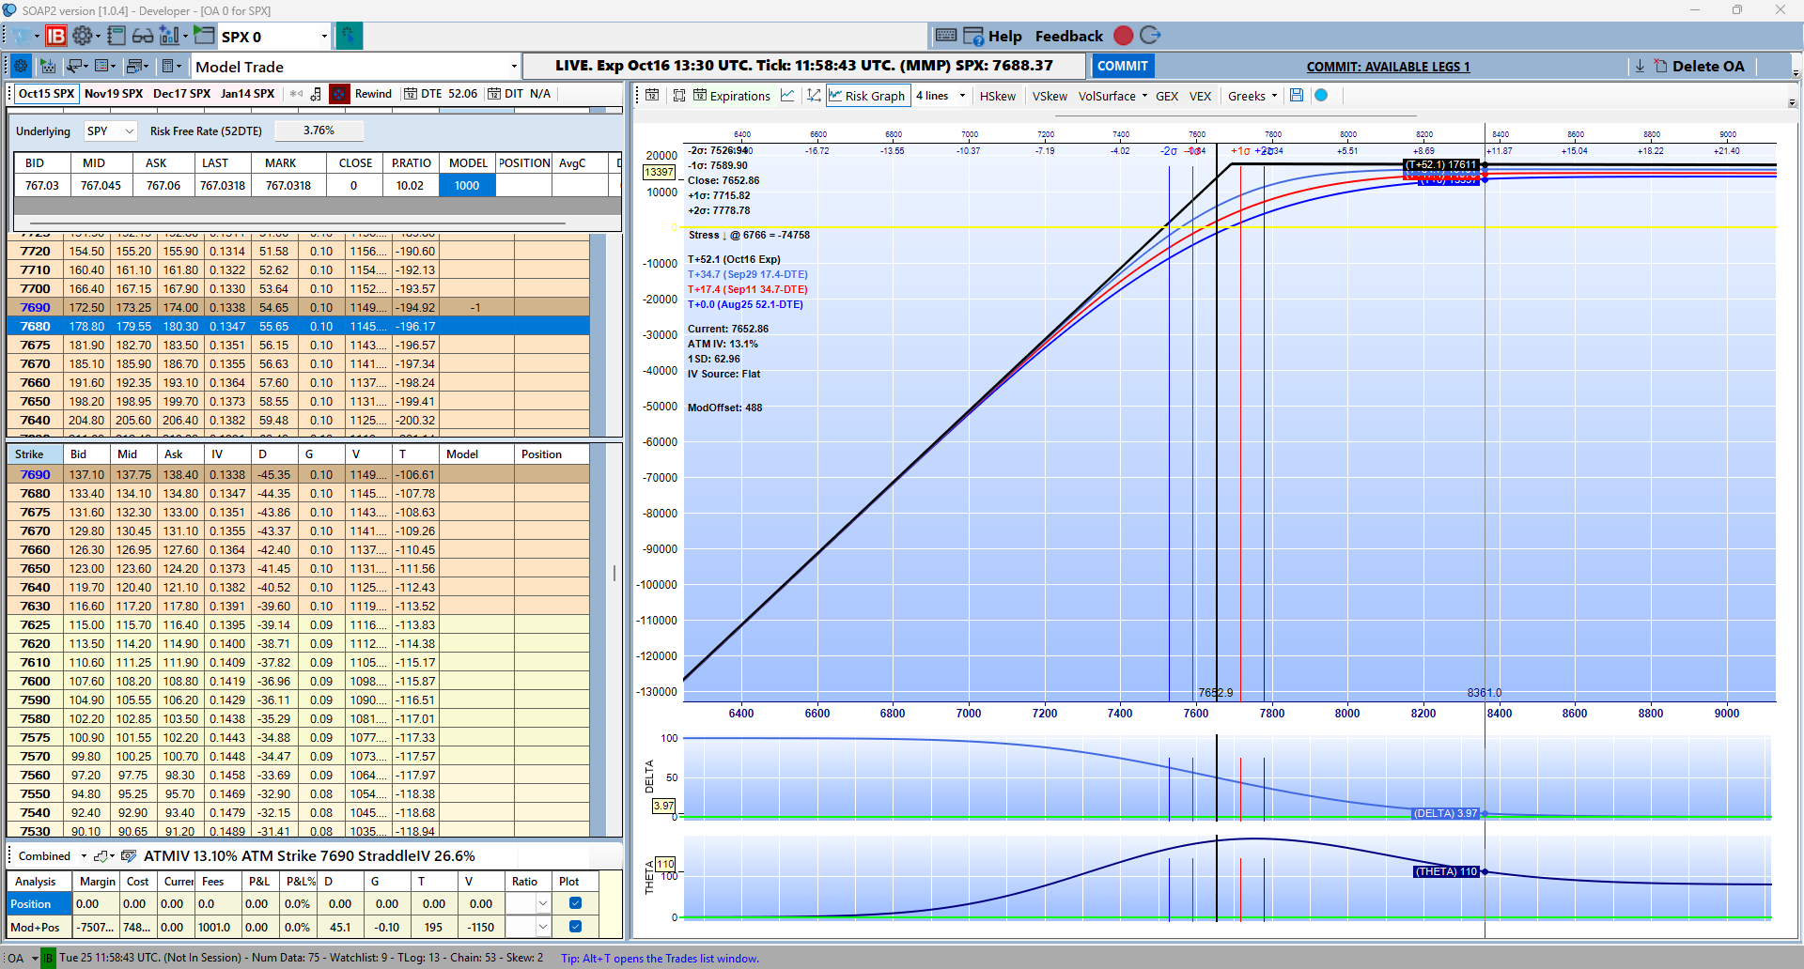Screen dimensions: 1804x969
Task: Open the GEX view
Action: 1167,96
